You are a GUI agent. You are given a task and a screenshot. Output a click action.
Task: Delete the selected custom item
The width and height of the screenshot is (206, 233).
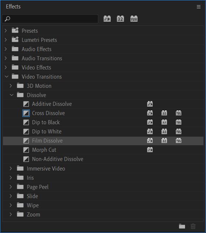pos(193,226)
